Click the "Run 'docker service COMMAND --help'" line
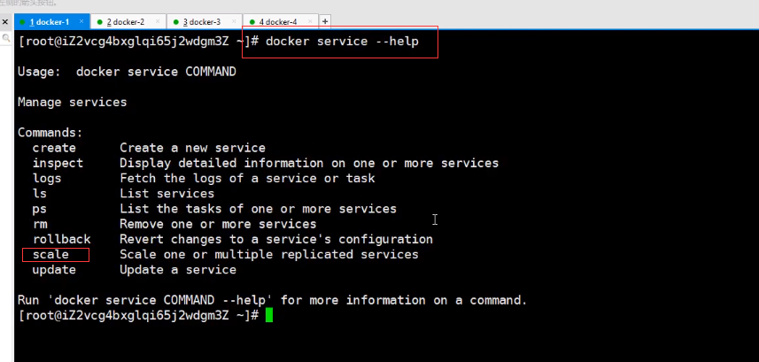Viewport: 759px width, 362px height. coord(272,300)
